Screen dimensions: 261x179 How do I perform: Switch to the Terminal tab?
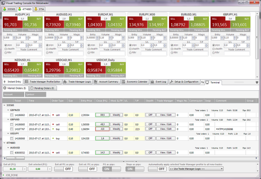click(213, 83)
